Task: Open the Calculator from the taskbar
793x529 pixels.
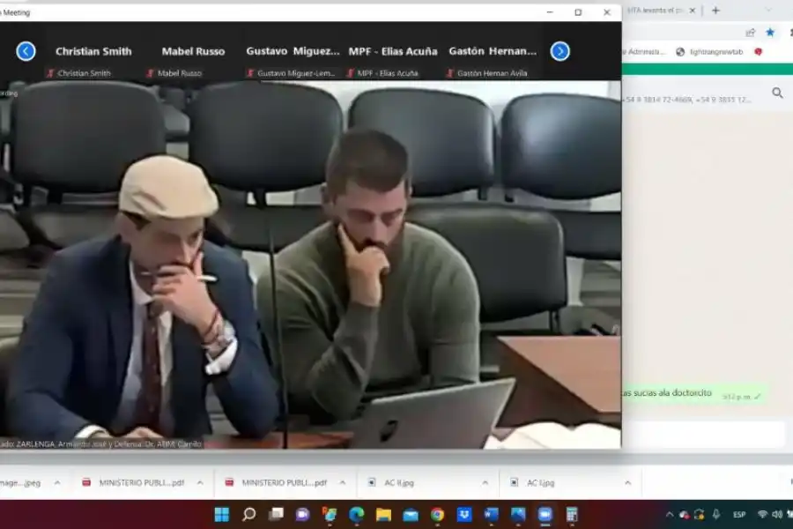Action: 573,516
